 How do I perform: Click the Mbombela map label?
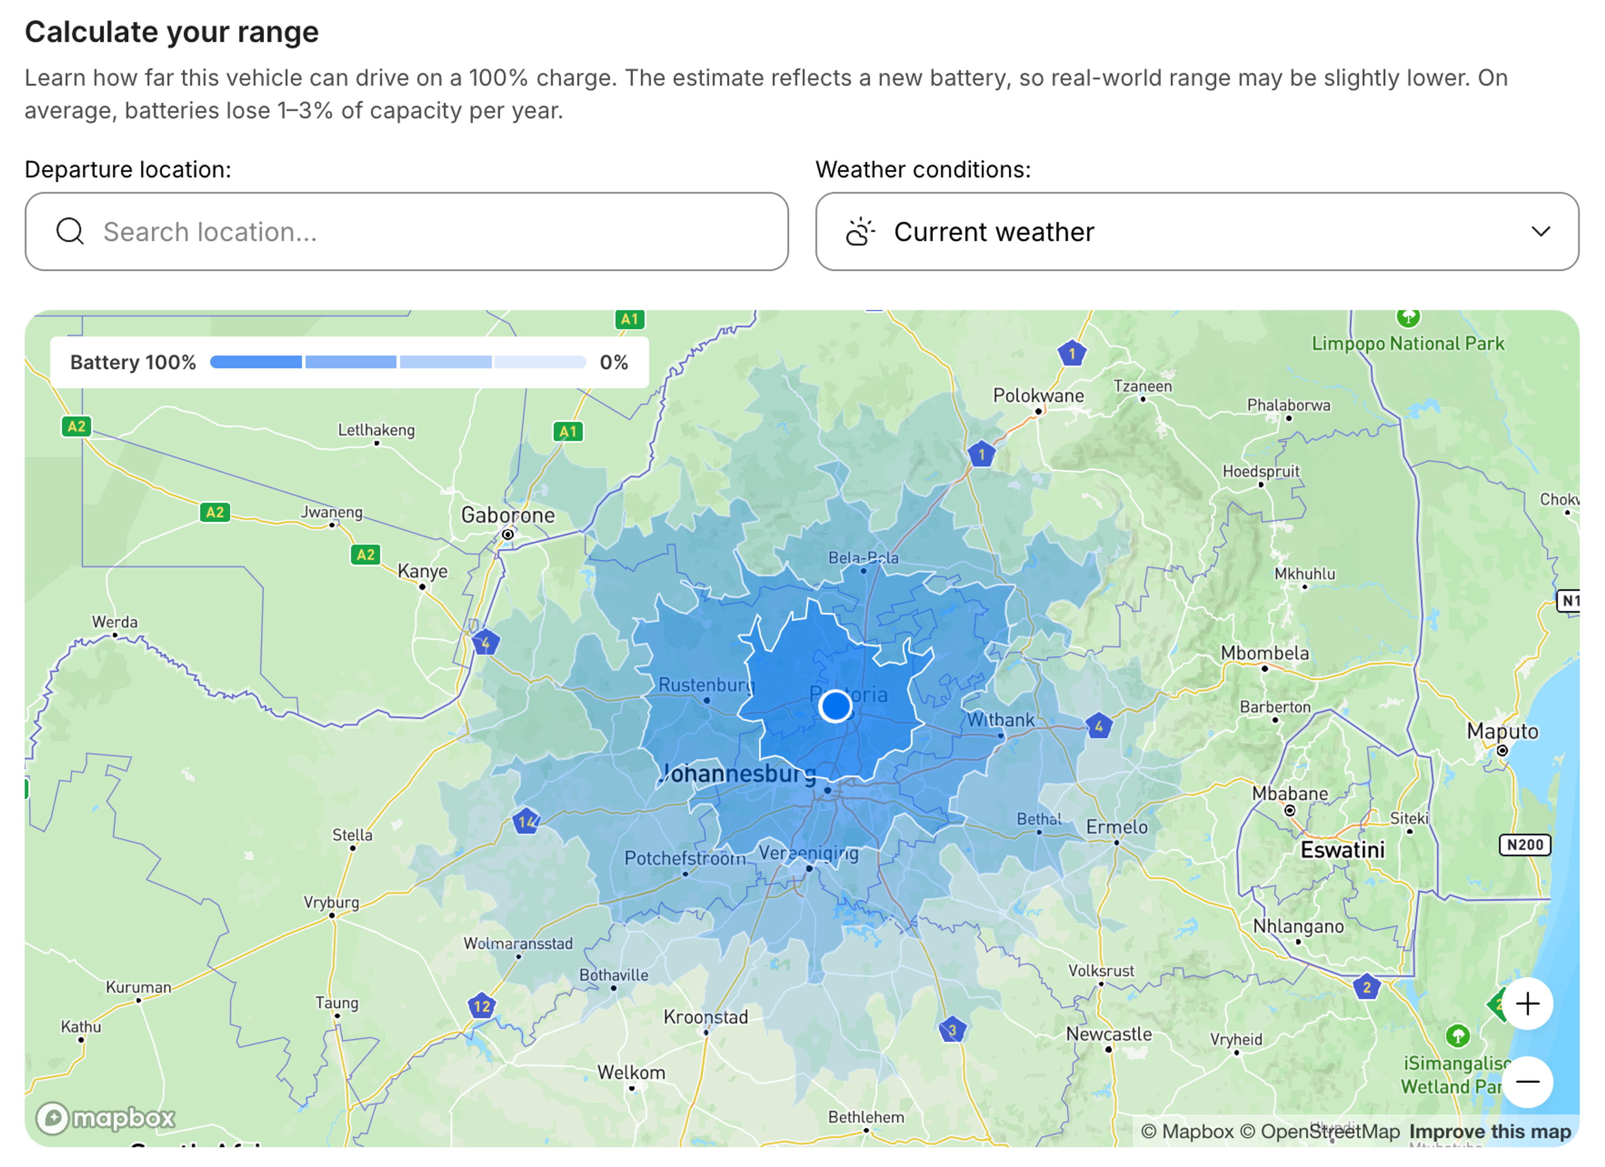point(1265,652)
